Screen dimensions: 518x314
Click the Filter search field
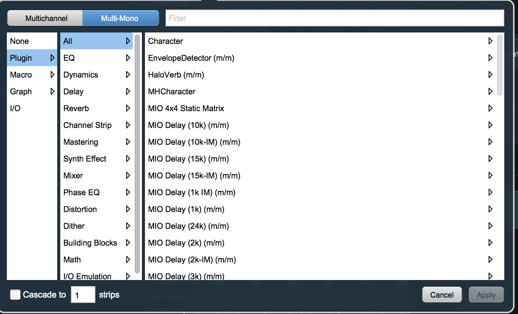click(334, 18)
